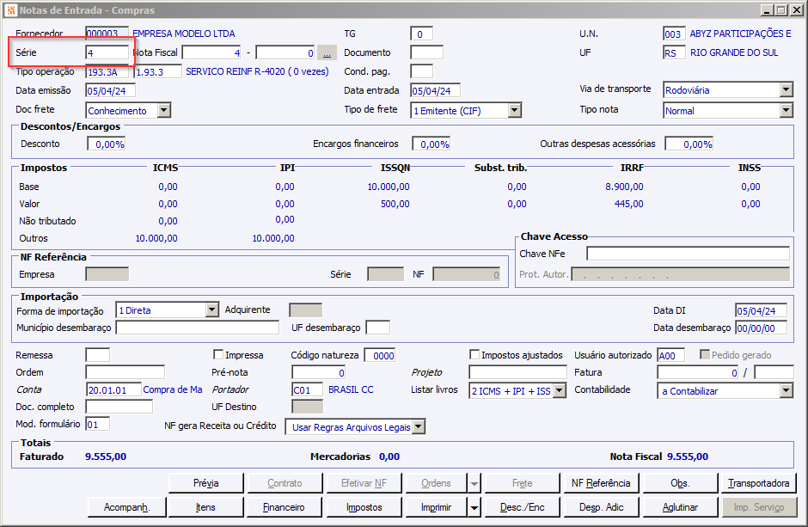Open the Tipo nota dropdown
The width and height of the screenshot is (808, 527).
coord(786,110)
